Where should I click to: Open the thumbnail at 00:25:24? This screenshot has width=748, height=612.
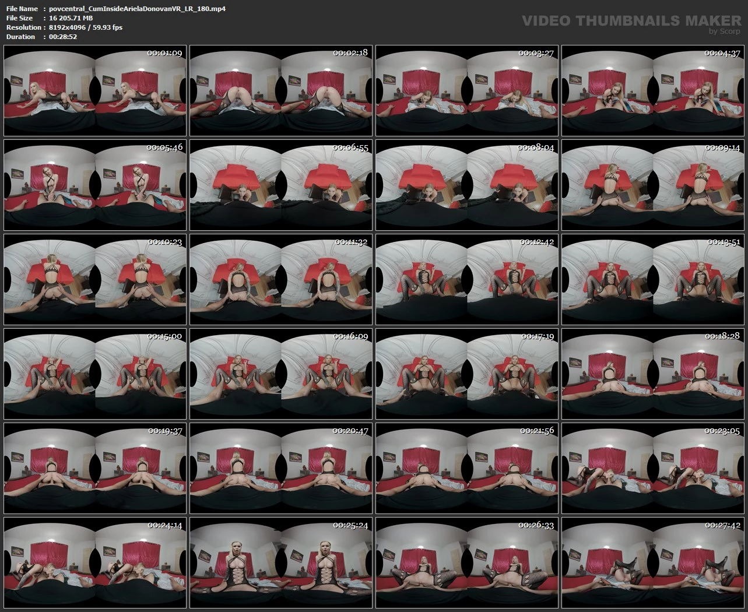[281, 563]
